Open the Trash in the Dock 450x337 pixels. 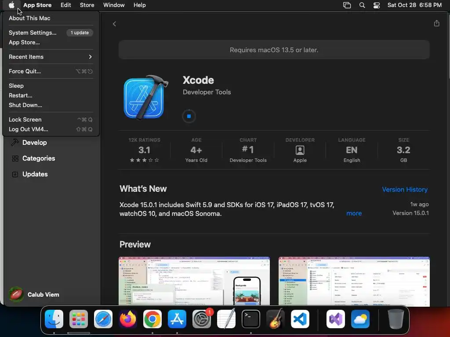[396, 319]
